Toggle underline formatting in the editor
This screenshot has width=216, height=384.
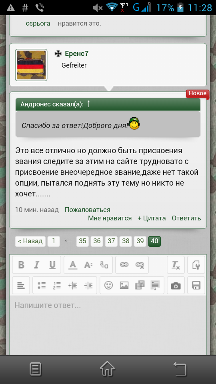(52, 265)
